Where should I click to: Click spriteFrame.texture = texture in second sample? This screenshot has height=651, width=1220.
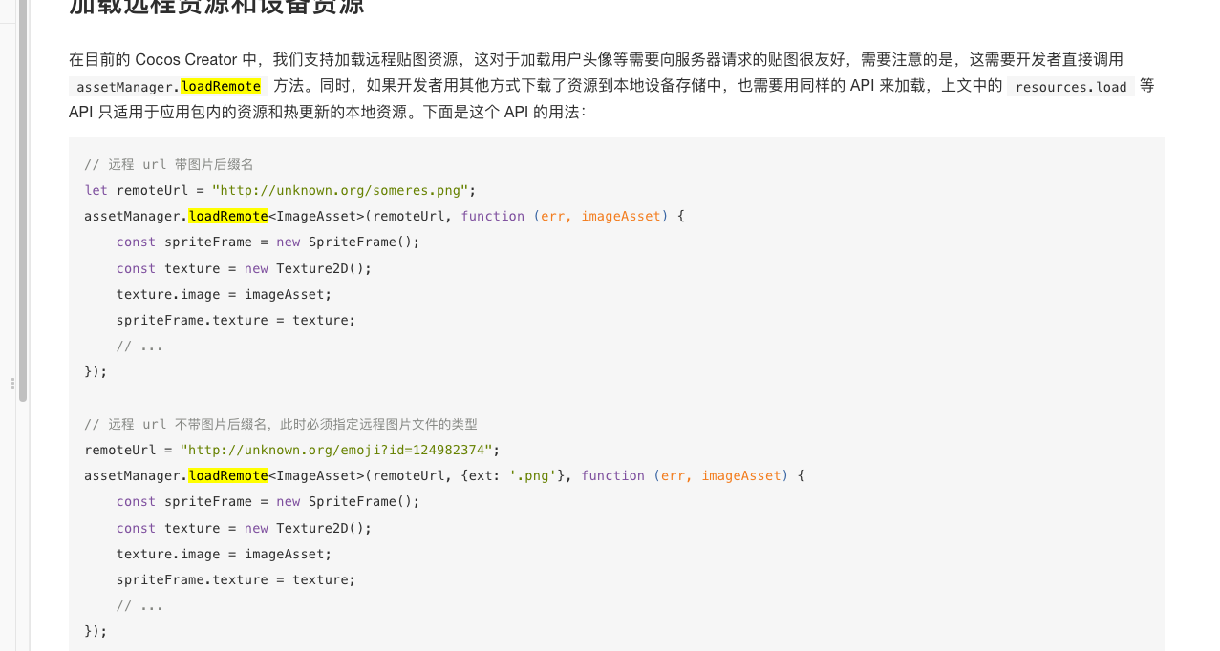tap(235, 579)
